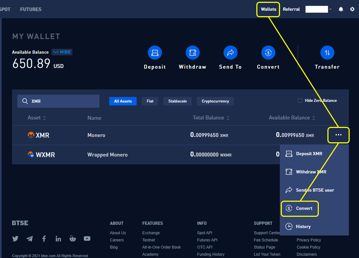Click the WXMR Wrapped Monero coin icon

click(x=31, y=154)
